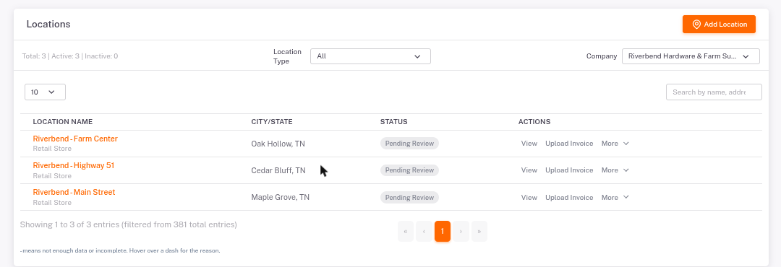Sort by Location Name column header

tap(63, 122)
